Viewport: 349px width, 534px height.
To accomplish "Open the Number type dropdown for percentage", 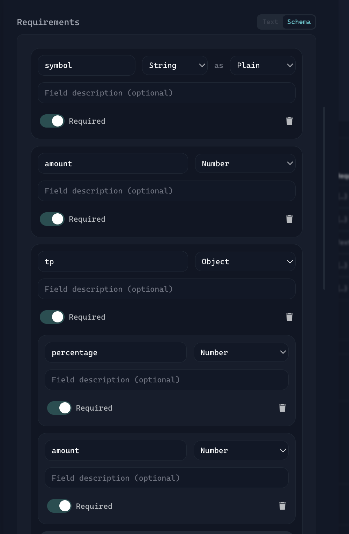I will [x=241, y=352].
